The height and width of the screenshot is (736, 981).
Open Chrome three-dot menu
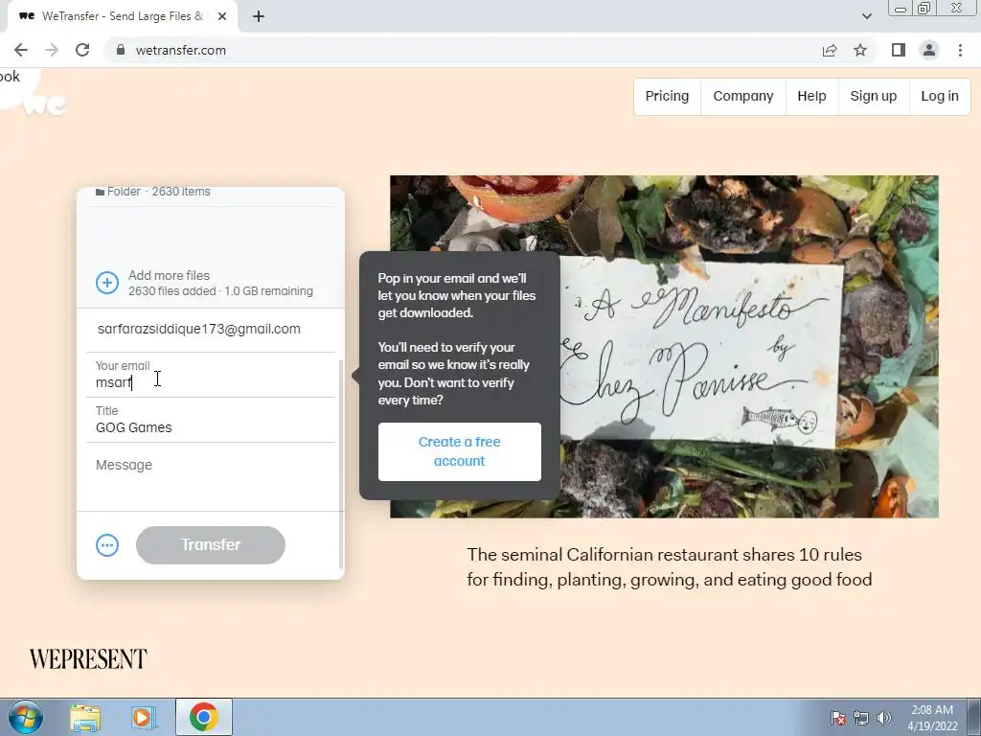pyautogui.click(x=960, y=50)
